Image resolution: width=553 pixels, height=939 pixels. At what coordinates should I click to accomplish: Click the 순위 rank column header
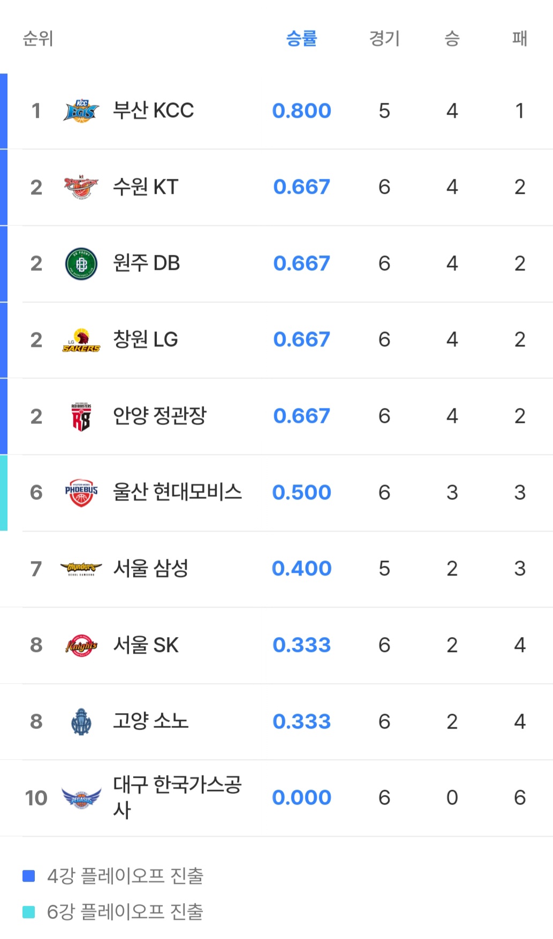[37, 39]
